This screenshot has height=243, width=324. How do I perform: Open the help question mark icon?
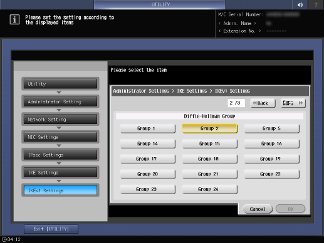point(316,4)
